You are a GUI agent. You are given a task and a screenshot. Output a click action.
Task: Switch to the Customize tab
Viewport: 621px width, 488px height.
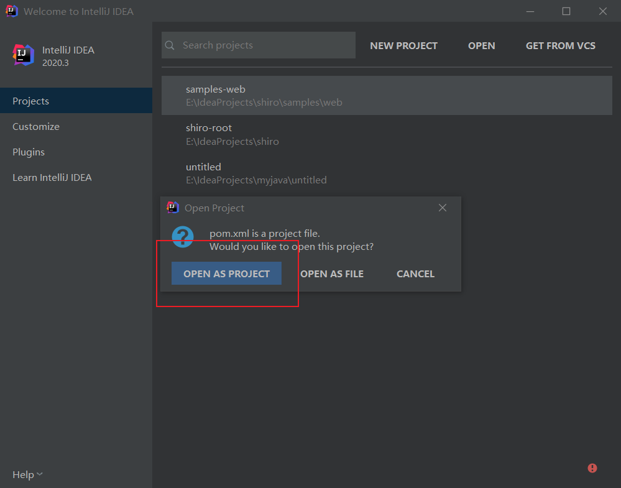[36, 126]
